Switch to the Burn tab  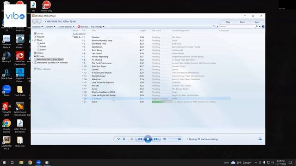click(242, 22)
